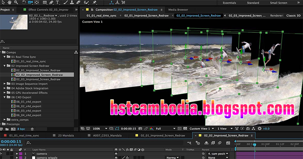
Task: Select the Clone Stamp tool
Action: tap(72, 3)
